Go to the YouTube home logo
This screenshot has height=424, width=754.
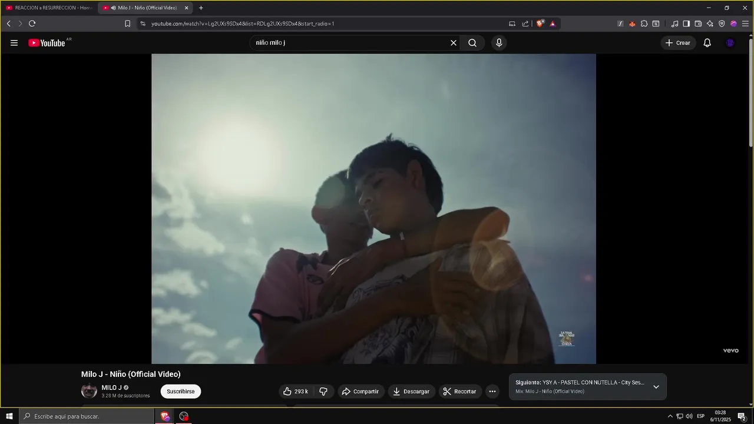(47, 43)
